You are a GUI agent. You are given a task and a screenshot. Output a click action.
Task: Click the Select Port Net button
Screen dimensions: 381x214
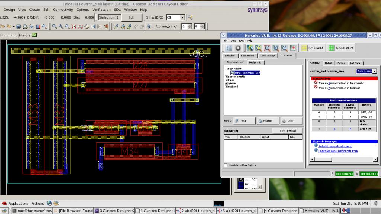click(288, 130)
